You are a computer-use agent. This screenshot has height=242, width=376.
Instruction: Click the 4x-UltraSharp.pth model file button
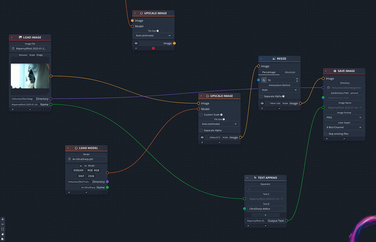pos(86,159)
